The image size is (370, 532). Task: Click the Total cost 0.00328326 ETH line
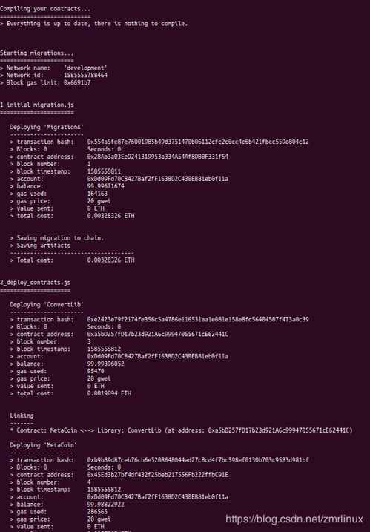[72, 260]
